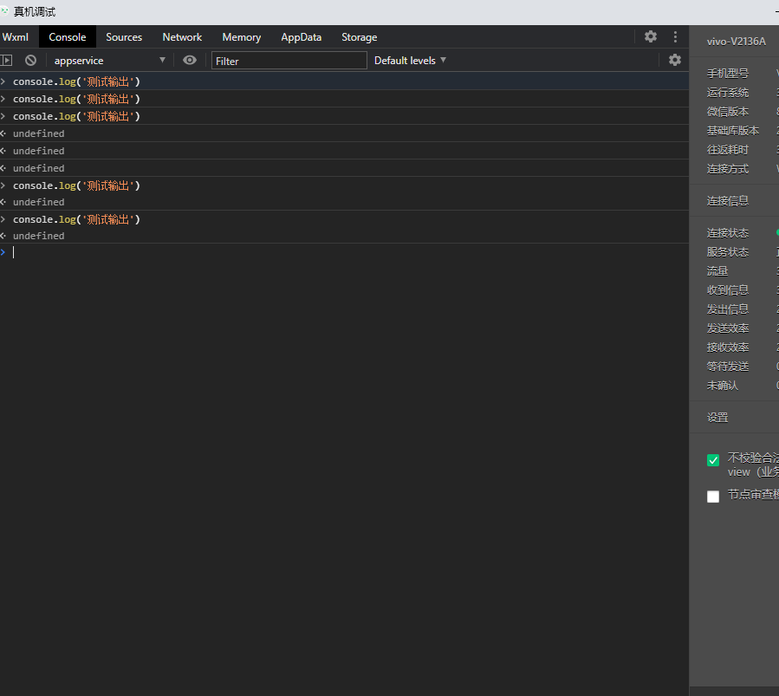Click the 连接状态 label
Image resolution: width=779 pixels, height=696 pixels.
[727, 233]
